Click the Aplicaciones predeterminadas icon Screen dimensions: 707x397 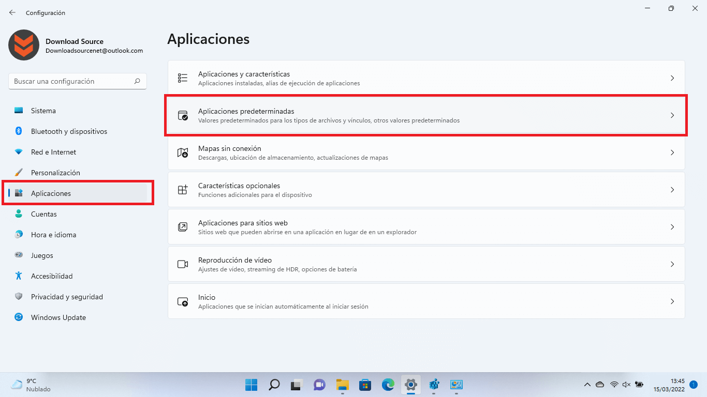tap(183, 115)
